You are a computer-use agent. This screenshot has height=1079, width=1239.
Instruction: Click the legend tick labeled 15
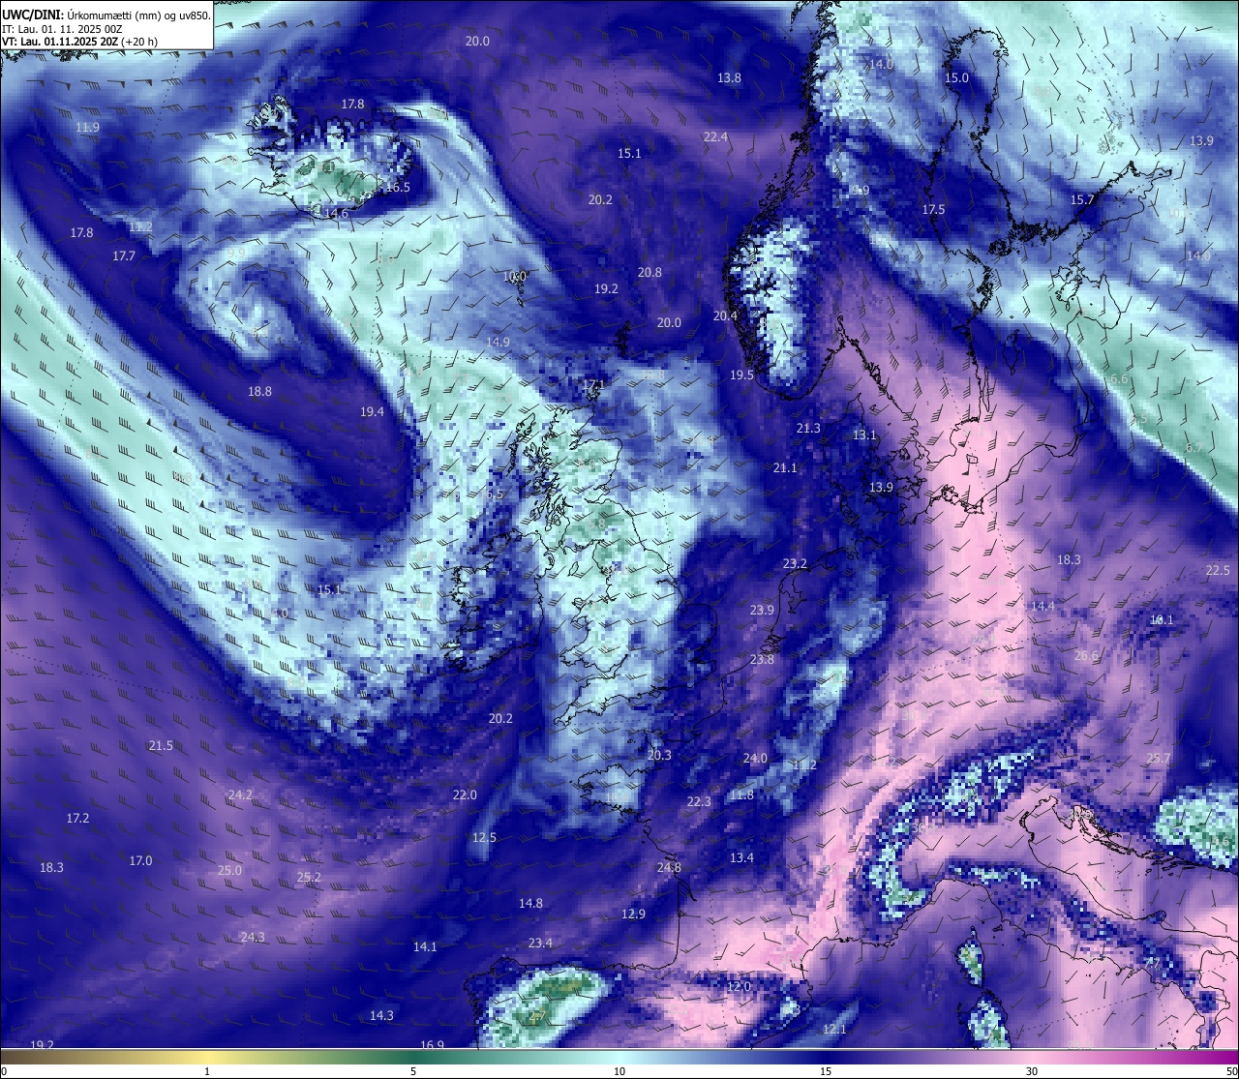(826, 1071)
